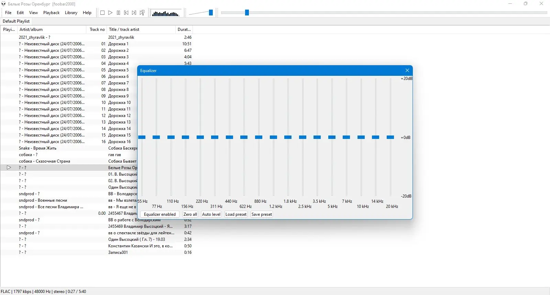Open the Playback menu

(51, 13)
